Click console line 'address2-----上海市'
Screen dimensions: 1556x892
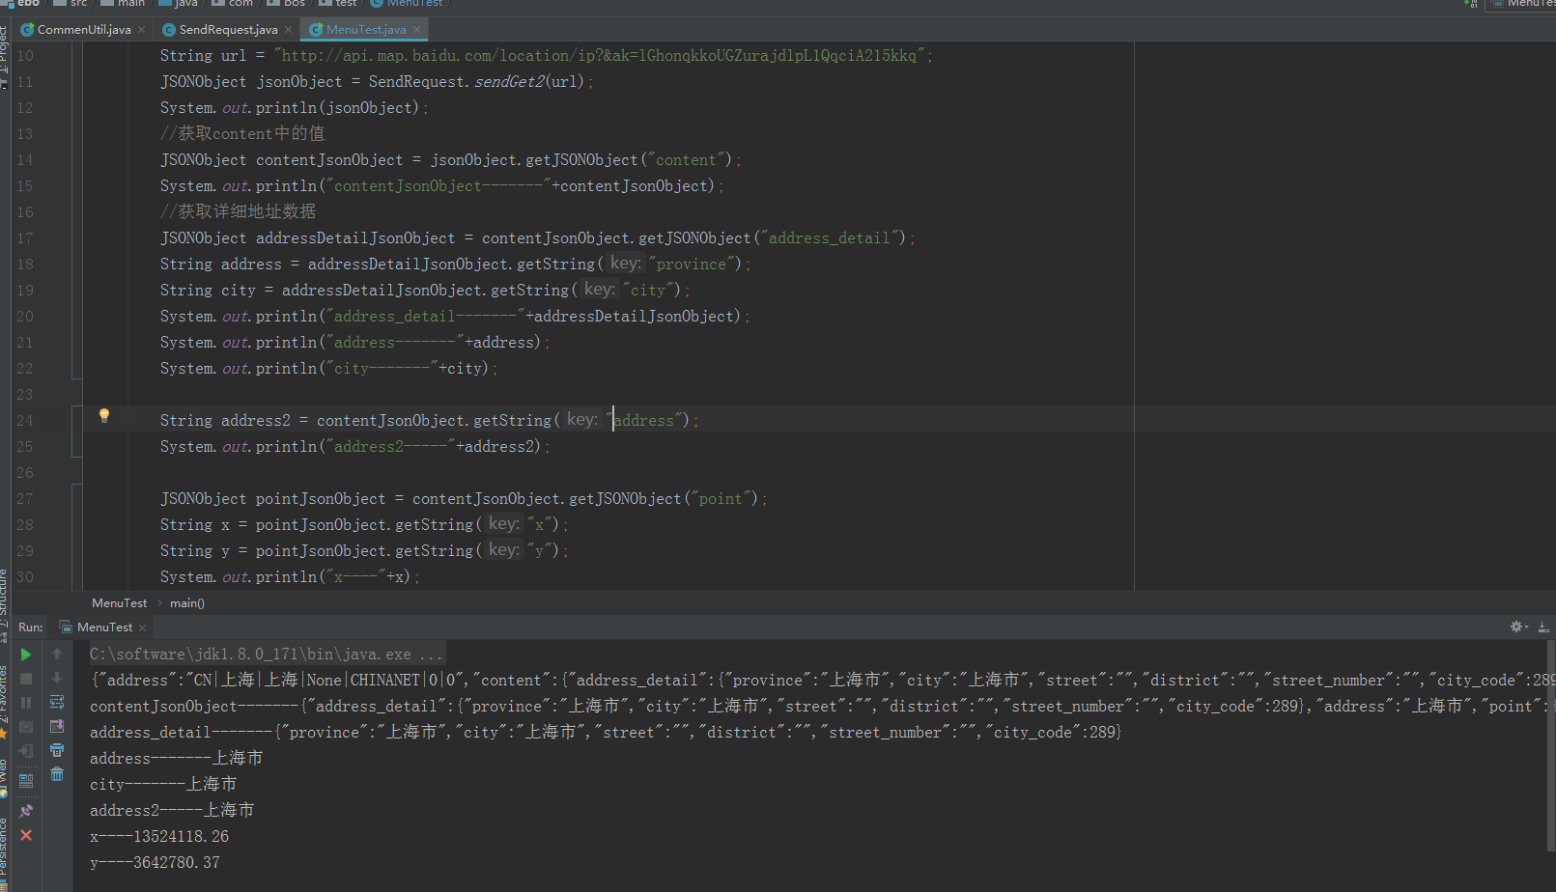click(172, 811)
